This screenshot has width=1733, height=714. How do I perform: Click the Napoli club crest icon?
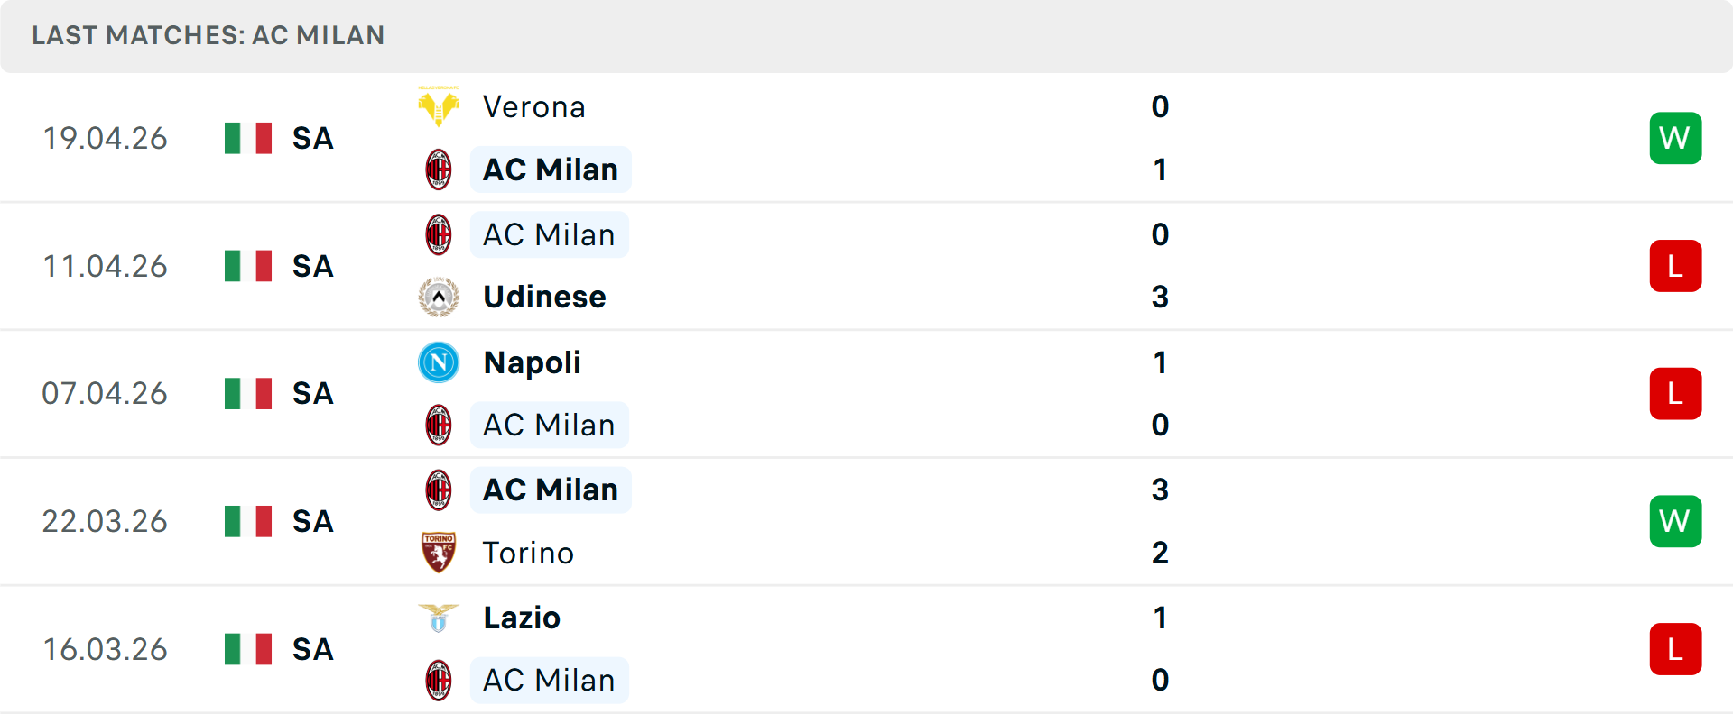click(x=439, y=362)
